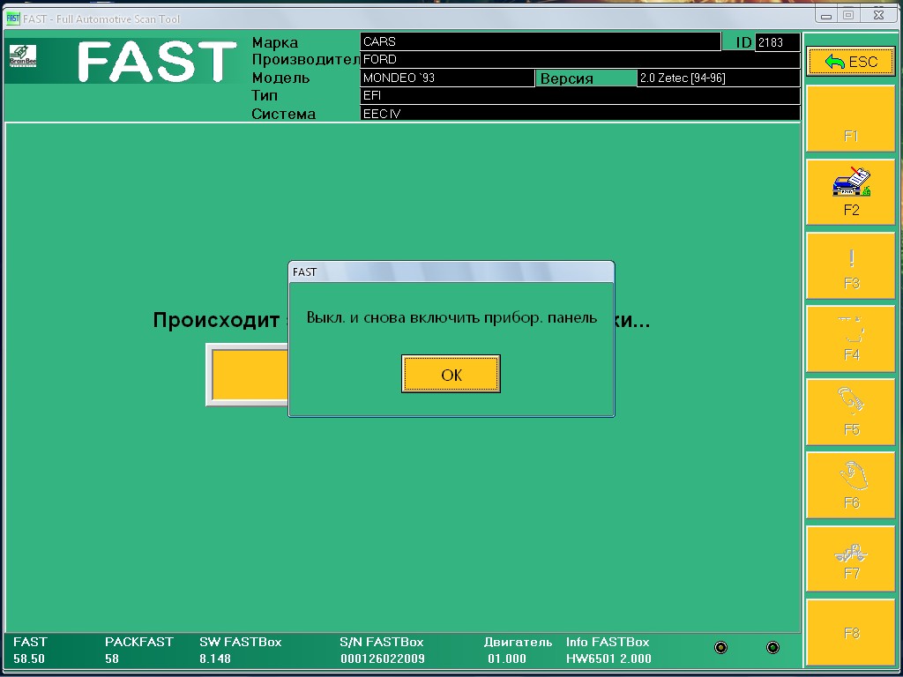Select the FORD manufacturer field

580,59
